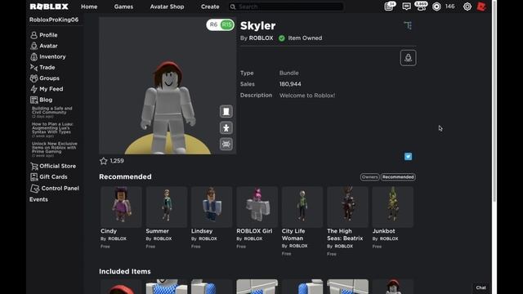Click the Roblox logo in navbar
Screen dimensions: 523x294
click(49, 7)
